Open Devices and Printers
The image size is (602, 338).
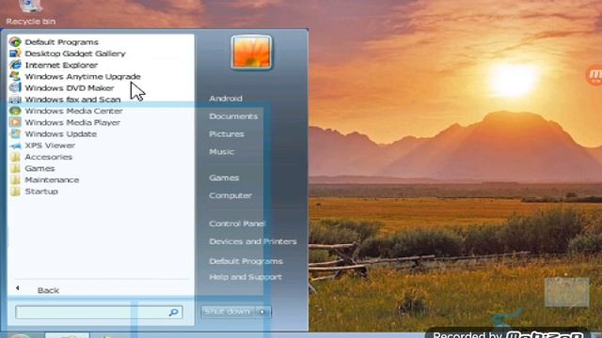click(x=253, y=241)
